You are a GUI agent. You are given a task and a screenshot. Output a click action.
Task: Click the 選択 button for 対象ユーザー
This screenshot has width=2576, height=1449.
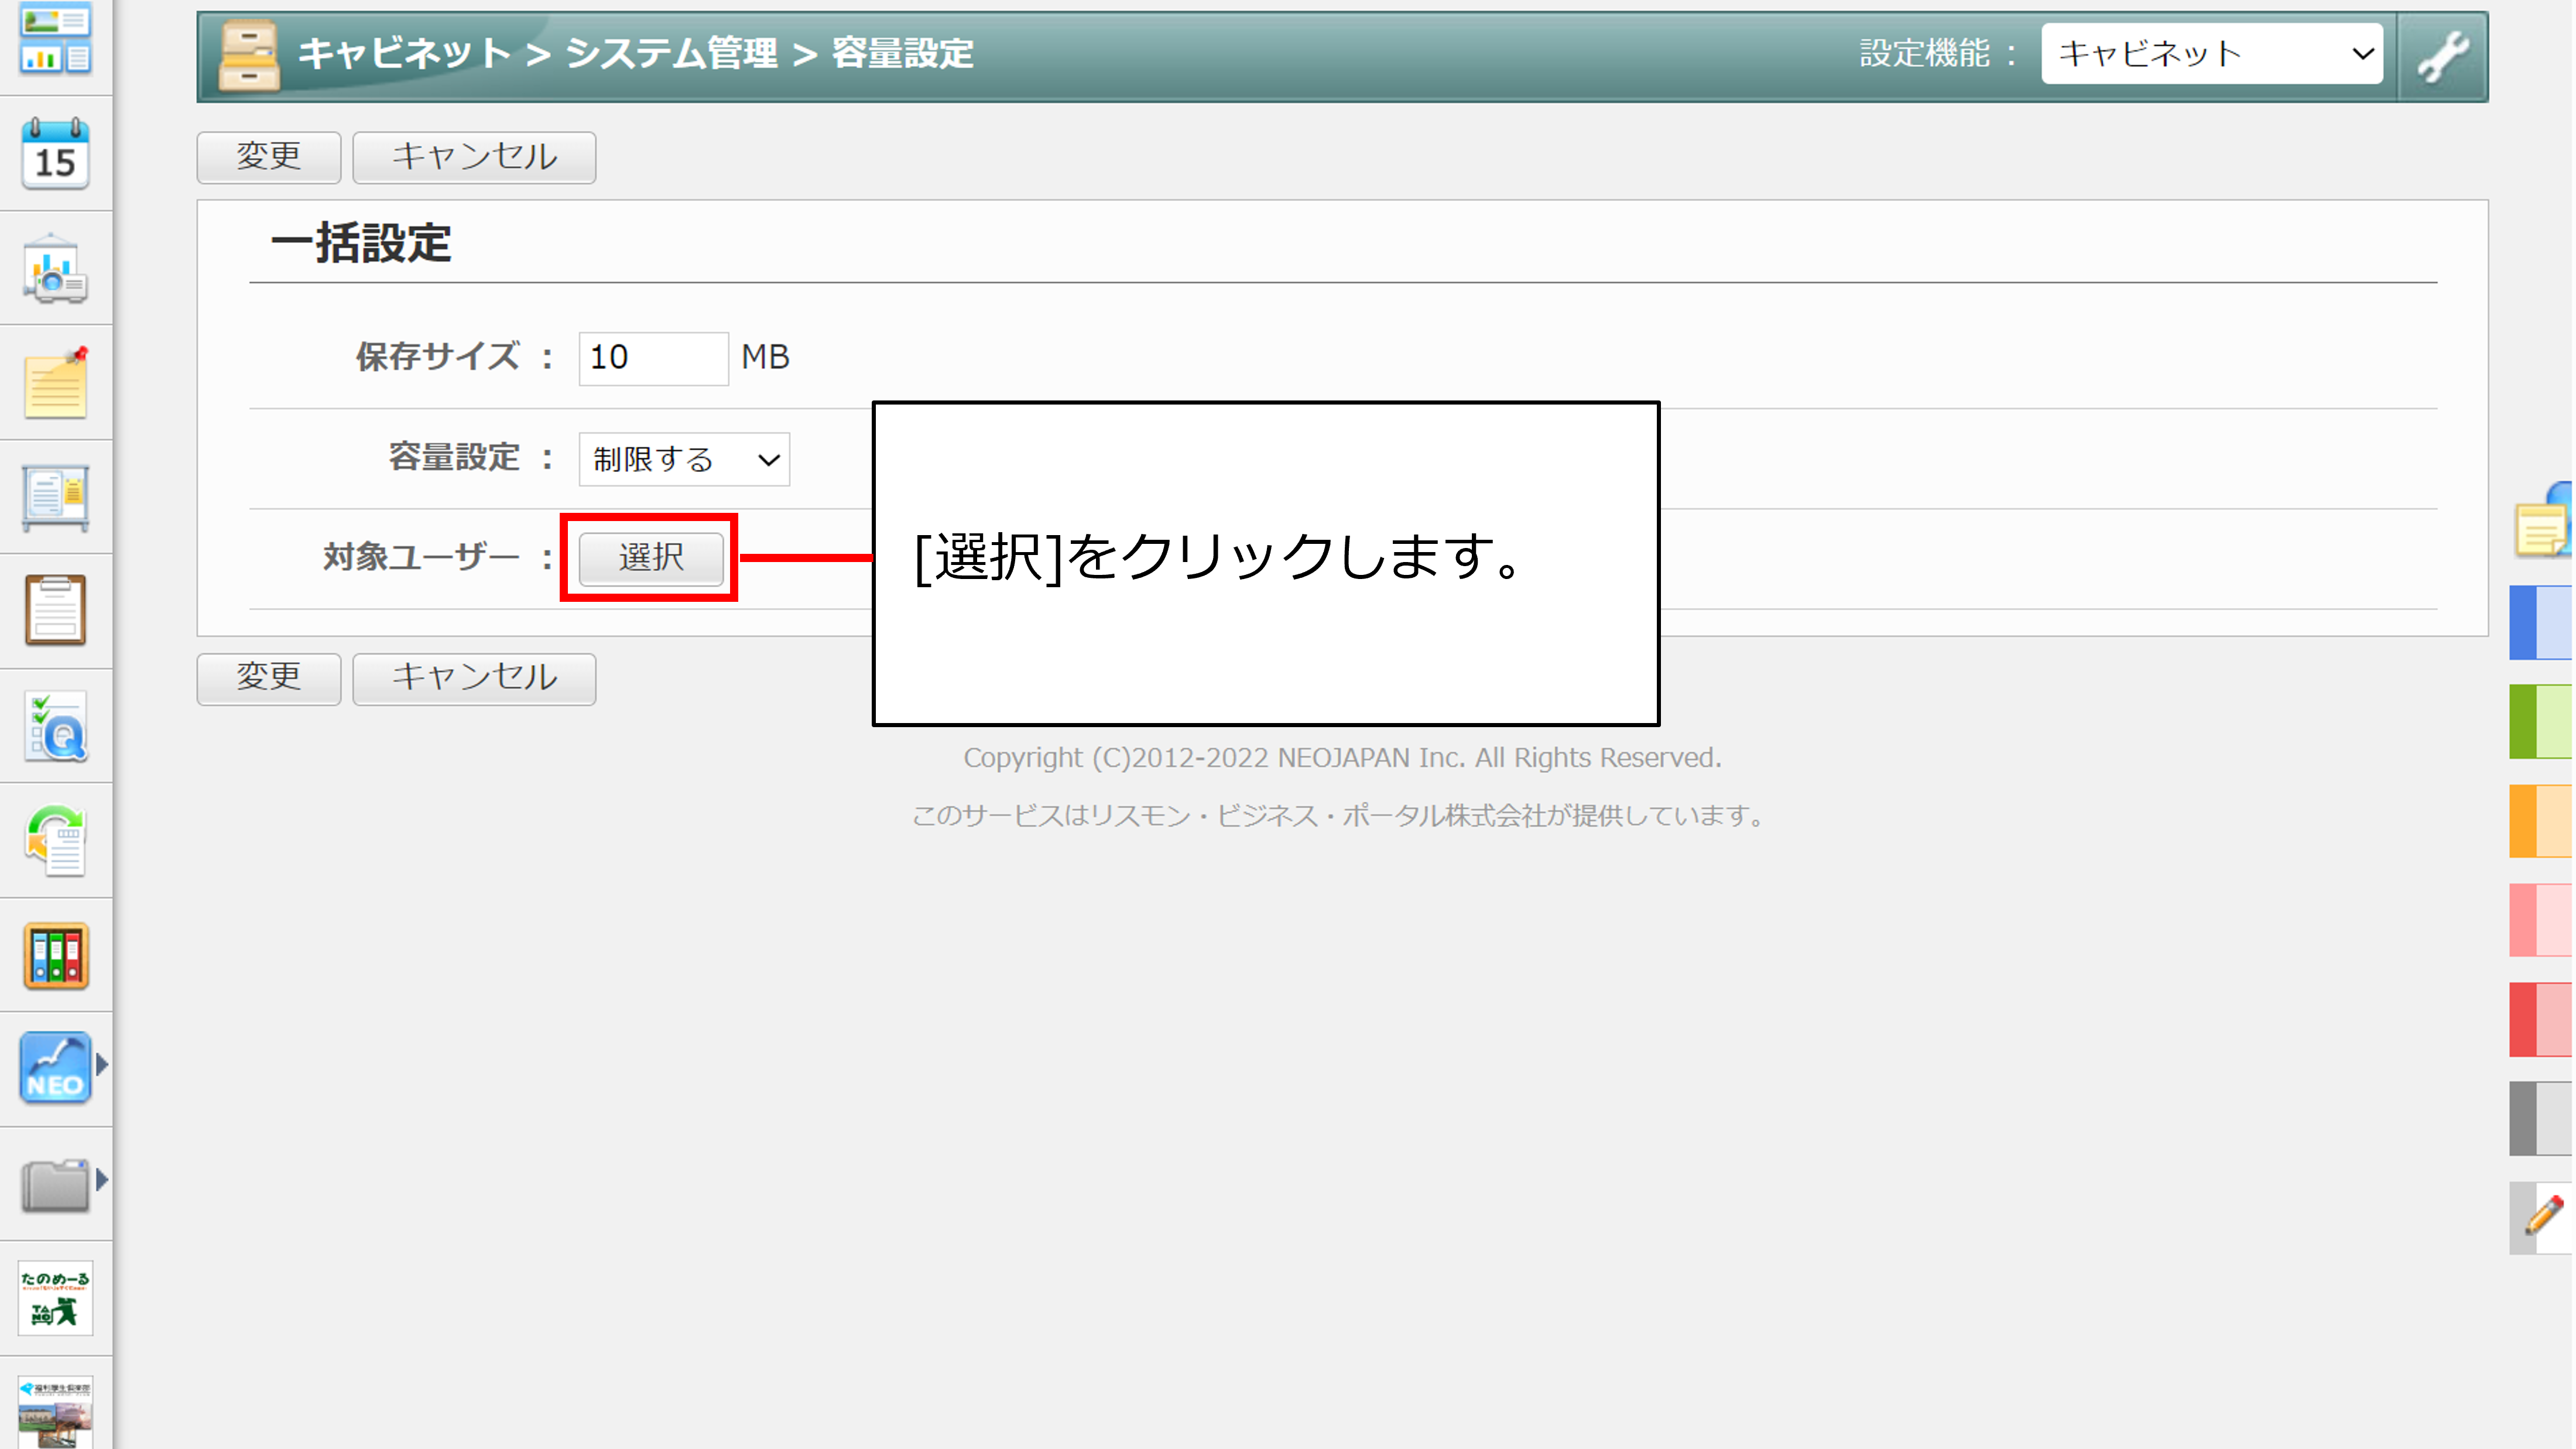click(x=651, y=558)
